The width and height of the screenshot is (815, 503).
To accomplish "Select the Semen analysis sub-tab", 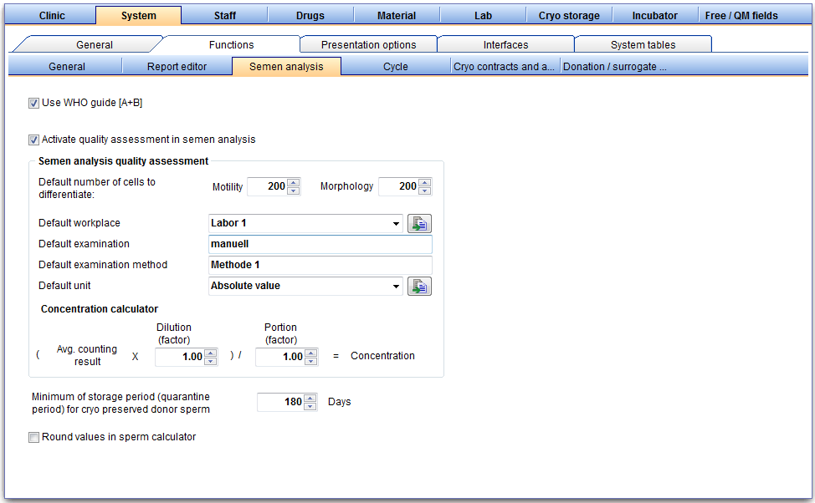I will coord(286,67).
